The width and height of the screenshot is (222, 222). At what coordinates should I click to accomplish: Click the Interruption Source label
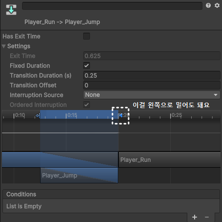tap(37, 95)
